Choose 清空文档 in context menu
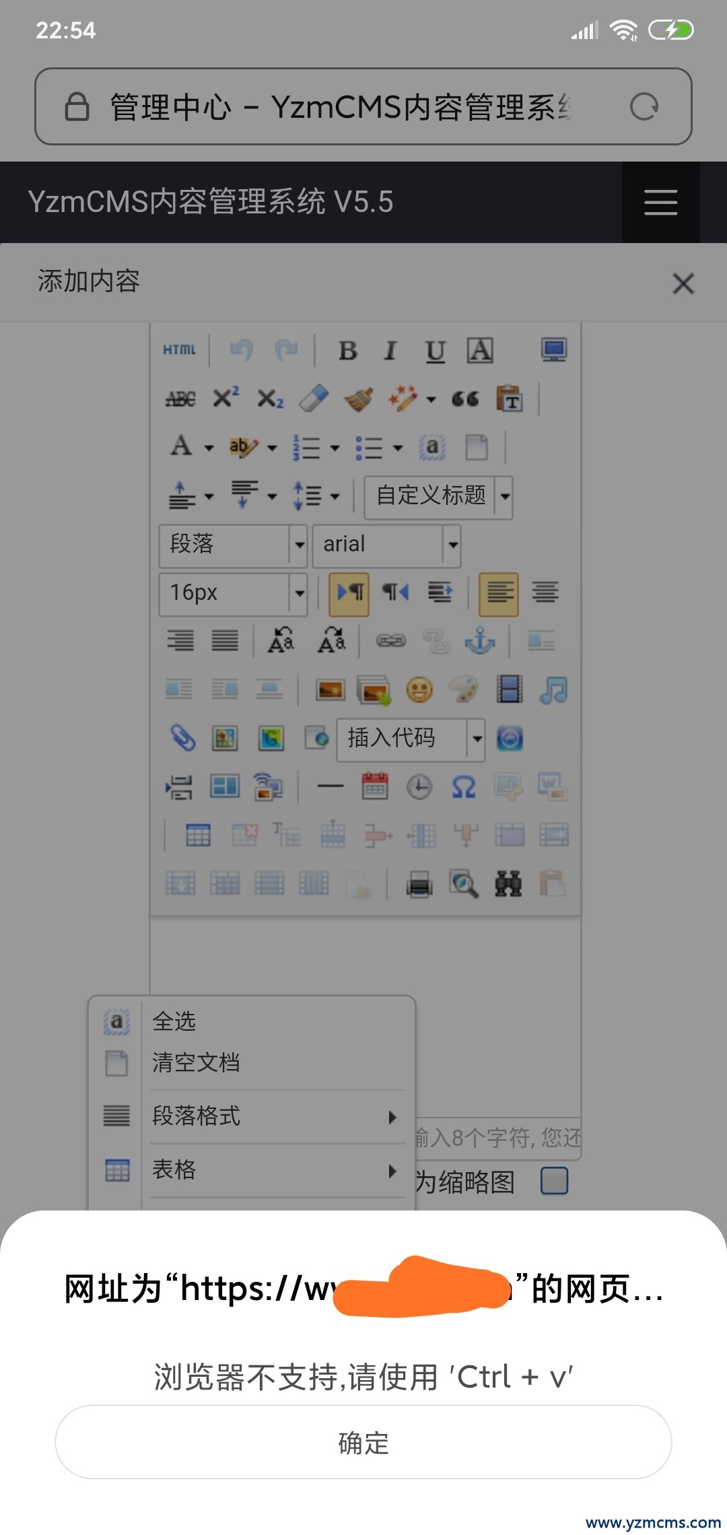The height and width of the screenshot is (1535, 727). click(253, 1062)
